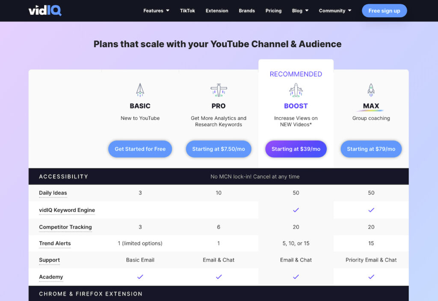Click 'Get More Analytics and Research Keywords'

(x=219, y=121)
